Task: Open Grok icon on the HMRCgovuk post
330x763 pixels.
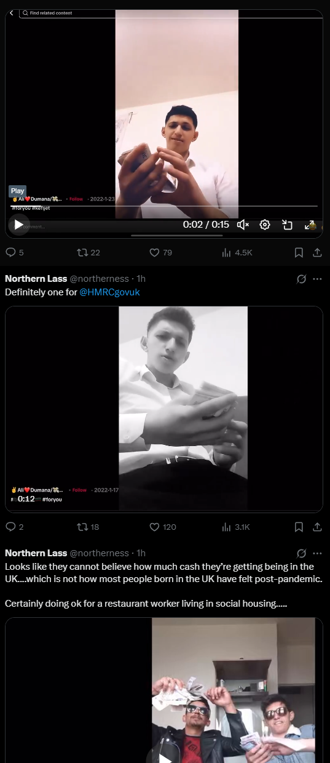Action: (x=301, y=279)
